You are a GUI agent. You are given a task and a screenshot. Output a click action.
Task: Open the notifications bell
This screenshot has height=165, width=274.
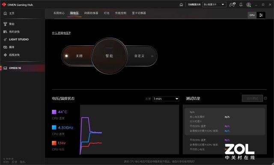241,5
